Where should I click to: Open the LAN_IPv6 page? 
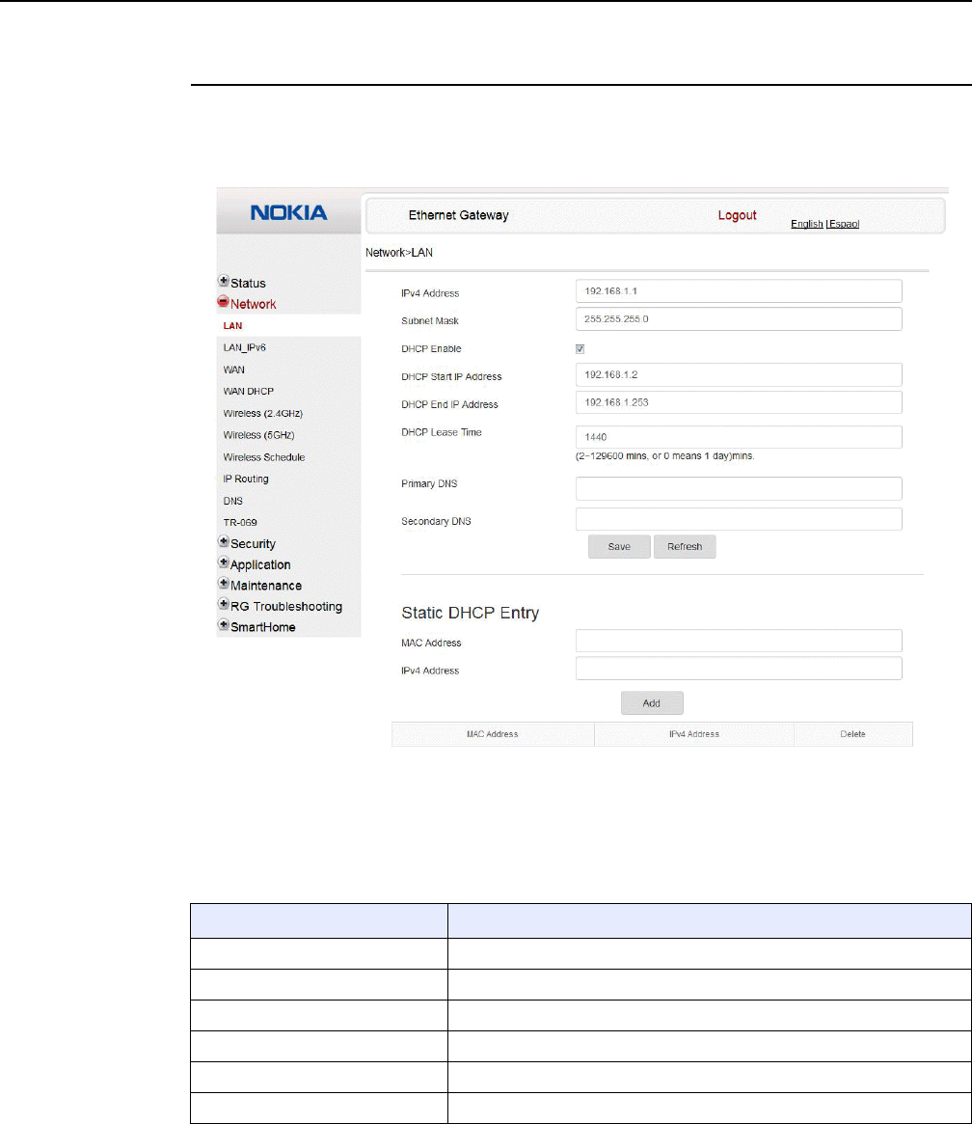tap(244, 347)
